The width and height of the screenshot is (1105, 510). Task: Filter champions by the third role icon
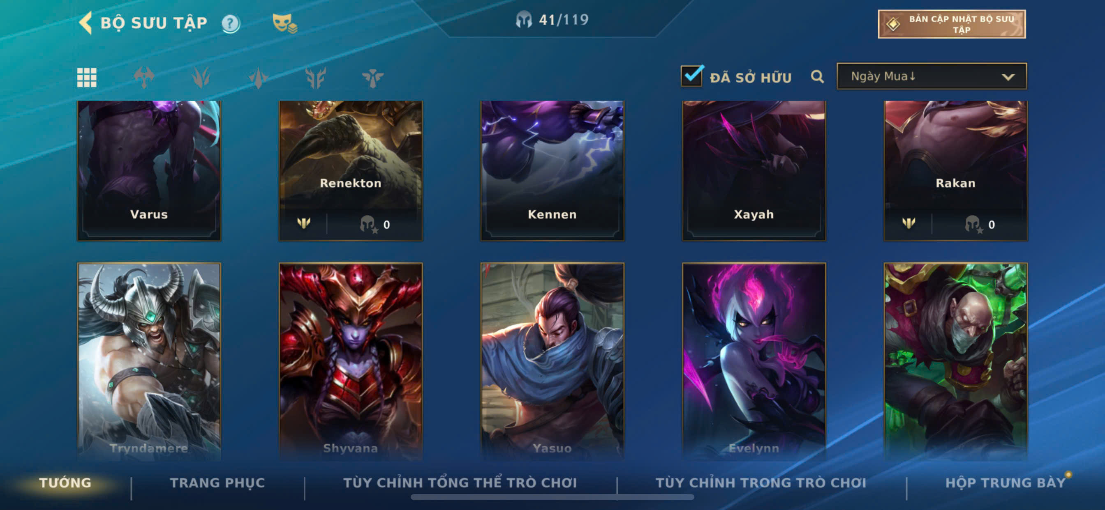pyautogui.click(x=259, y=78)
